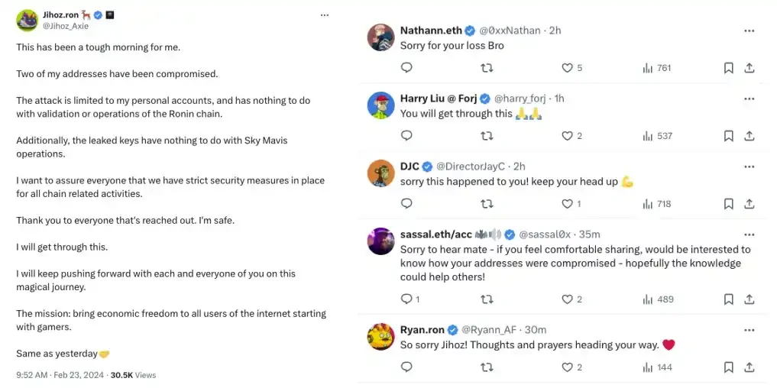Open the 9:52 AM Feb 23 timestamp
The height and width of the screenshot is (388, 777).
click(61, 375)
